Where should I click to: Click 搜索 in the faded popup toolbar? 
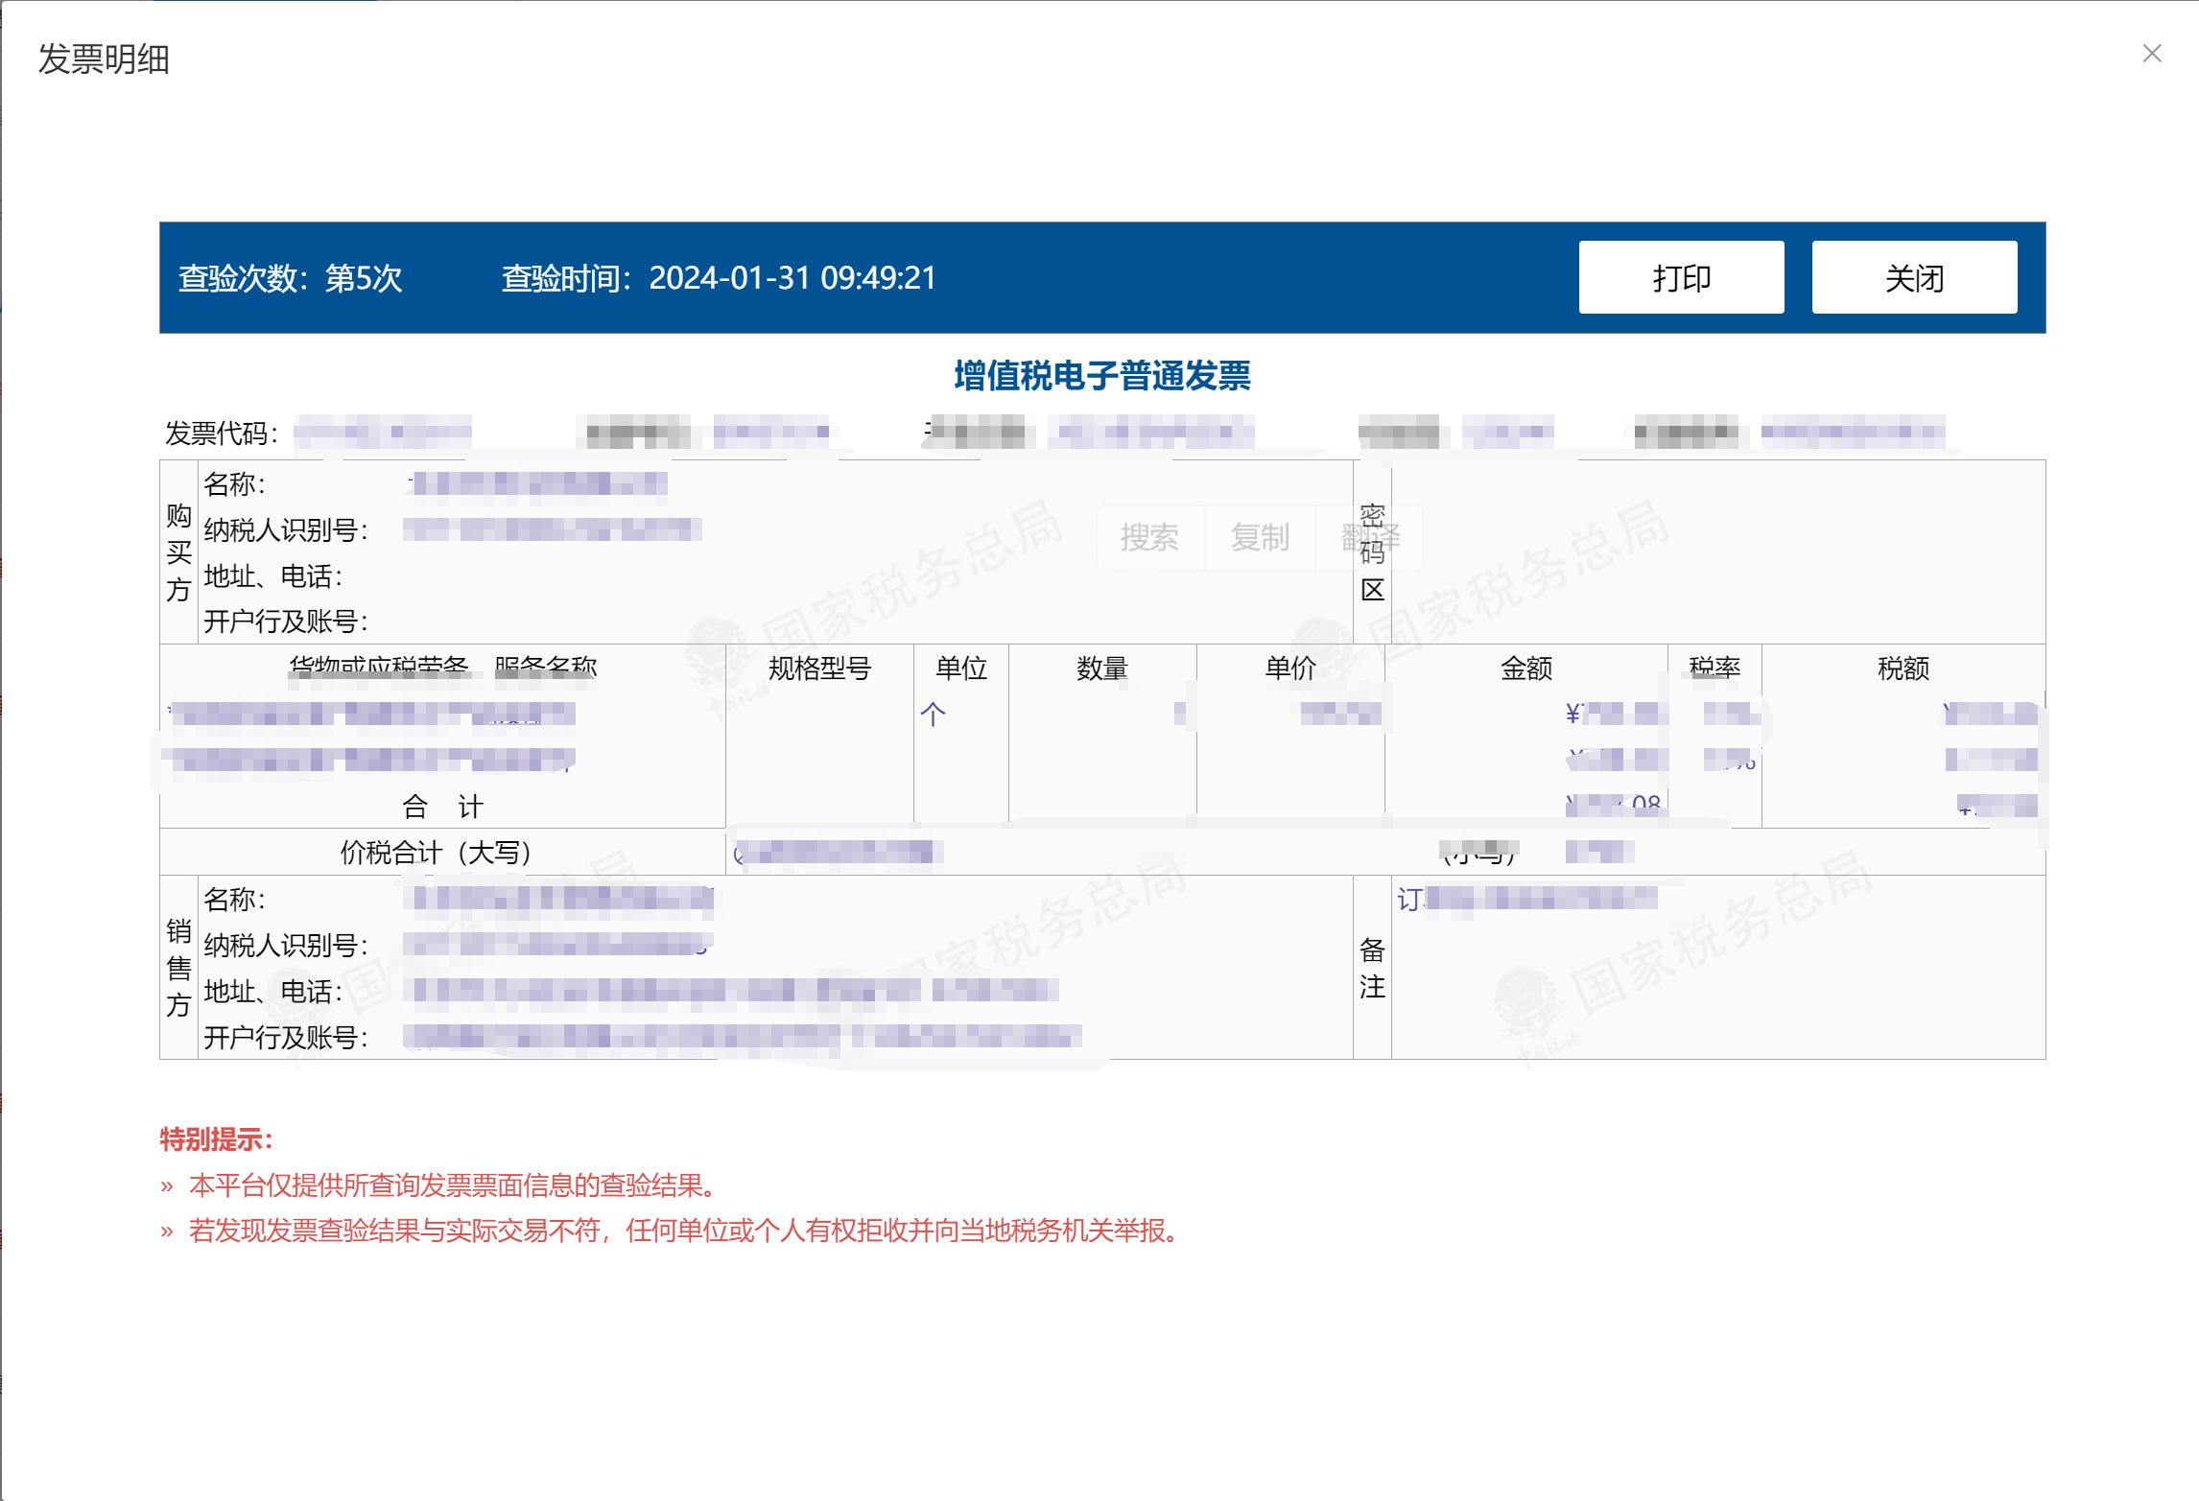(1149, 537)
